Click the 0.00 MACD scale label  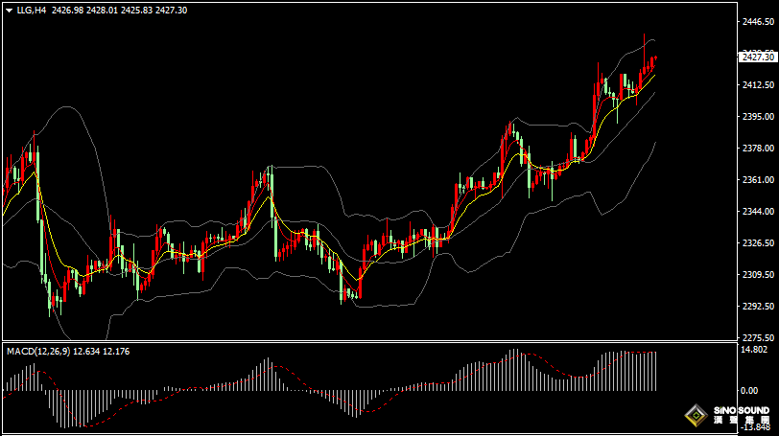(x=748, y=390)
